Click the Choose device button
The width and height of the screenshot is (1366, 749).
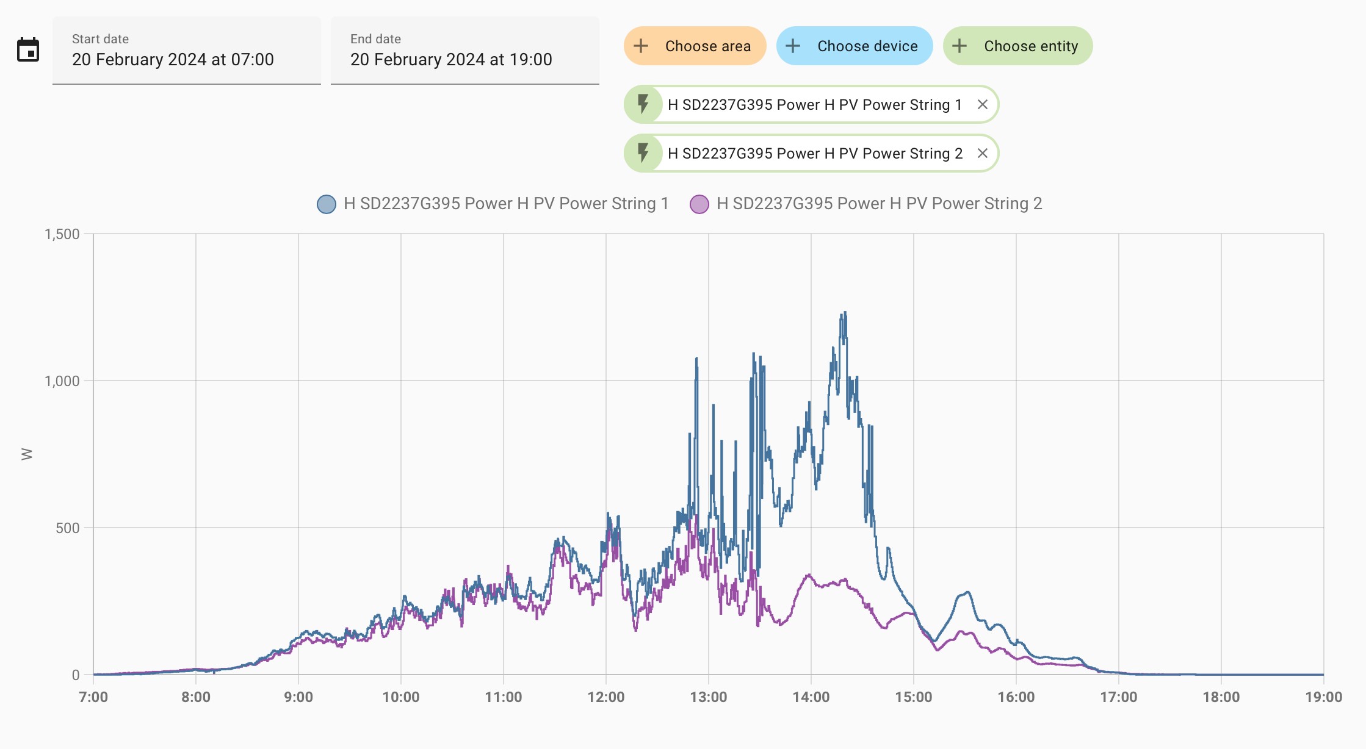tap(855, 46)
